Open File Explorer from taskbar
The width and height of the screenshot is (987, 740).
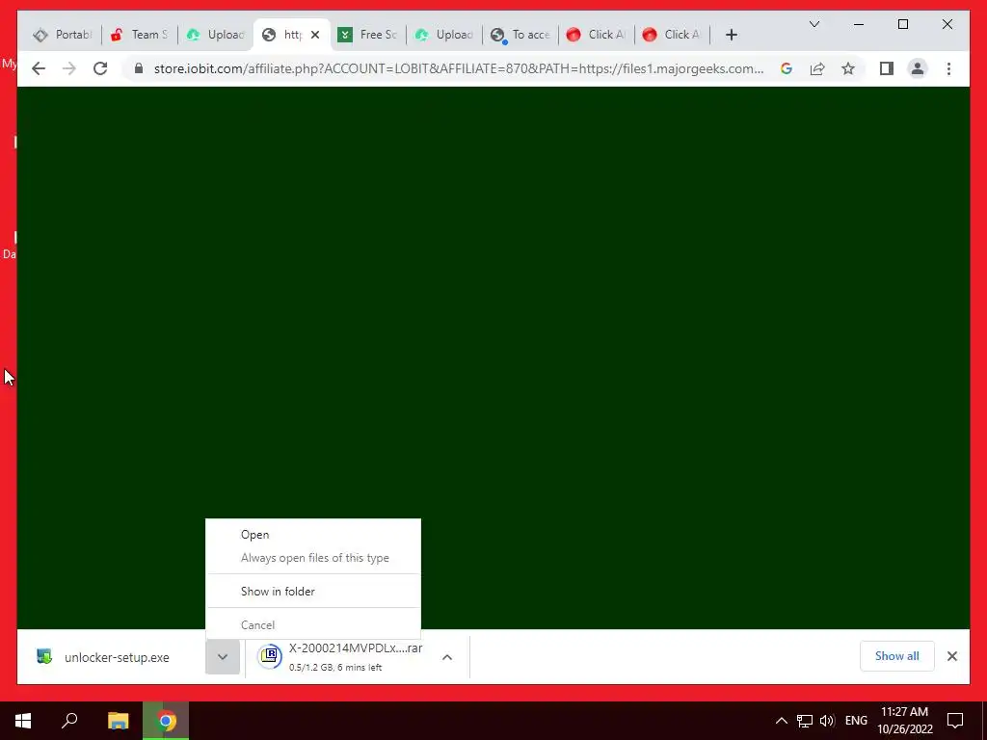pyautogui.click(x=118, y=721)
